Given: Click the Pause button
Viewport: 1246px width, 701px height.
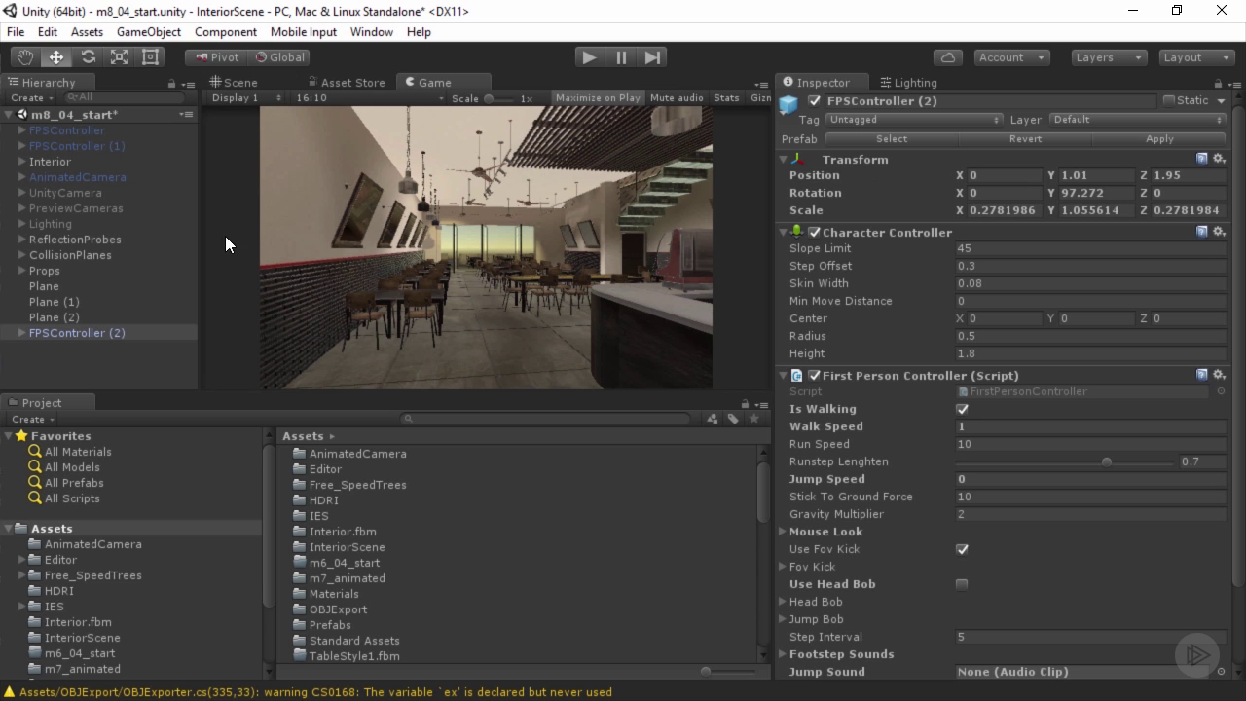Looking at the screenshot, I should point(621,57).
